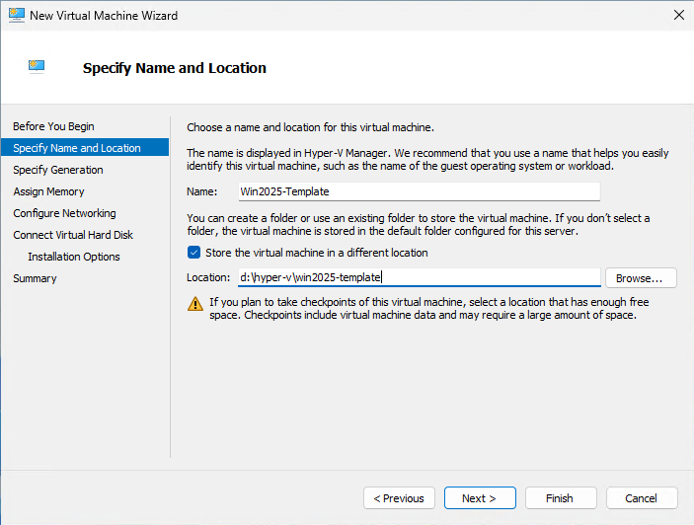Viewport: 694px width, 525px height.
Task: Cancel the wizard
Action: click(x=642, y=498)
